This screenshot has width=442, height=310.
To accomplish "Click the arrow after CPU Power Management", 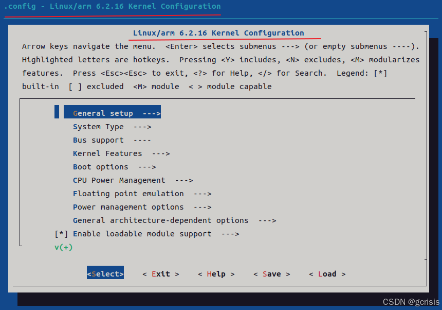I will pyautogui.click(x=184, y=180).
